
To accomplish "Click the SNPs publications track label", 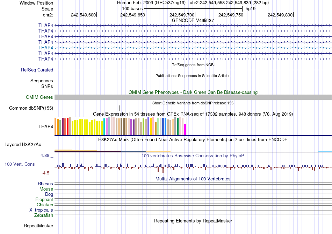I will tap(47, 86).
